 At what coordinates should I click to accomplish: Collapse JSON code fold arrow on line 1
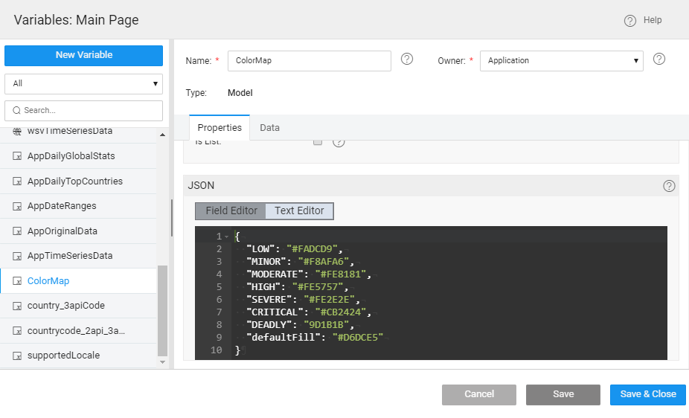coord(227,237)
